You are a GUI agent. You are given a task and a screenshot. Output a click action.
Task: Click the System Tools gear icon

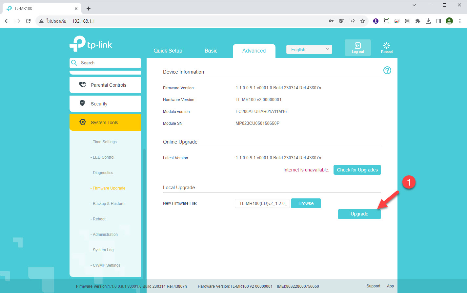click(x=83, y=122)
